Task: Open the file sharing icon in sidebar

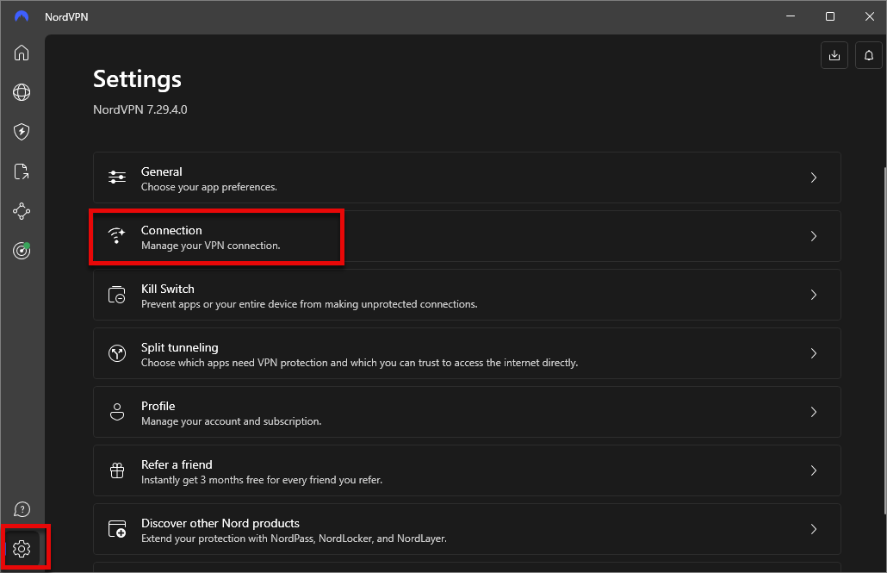Action: coord(22,171)
